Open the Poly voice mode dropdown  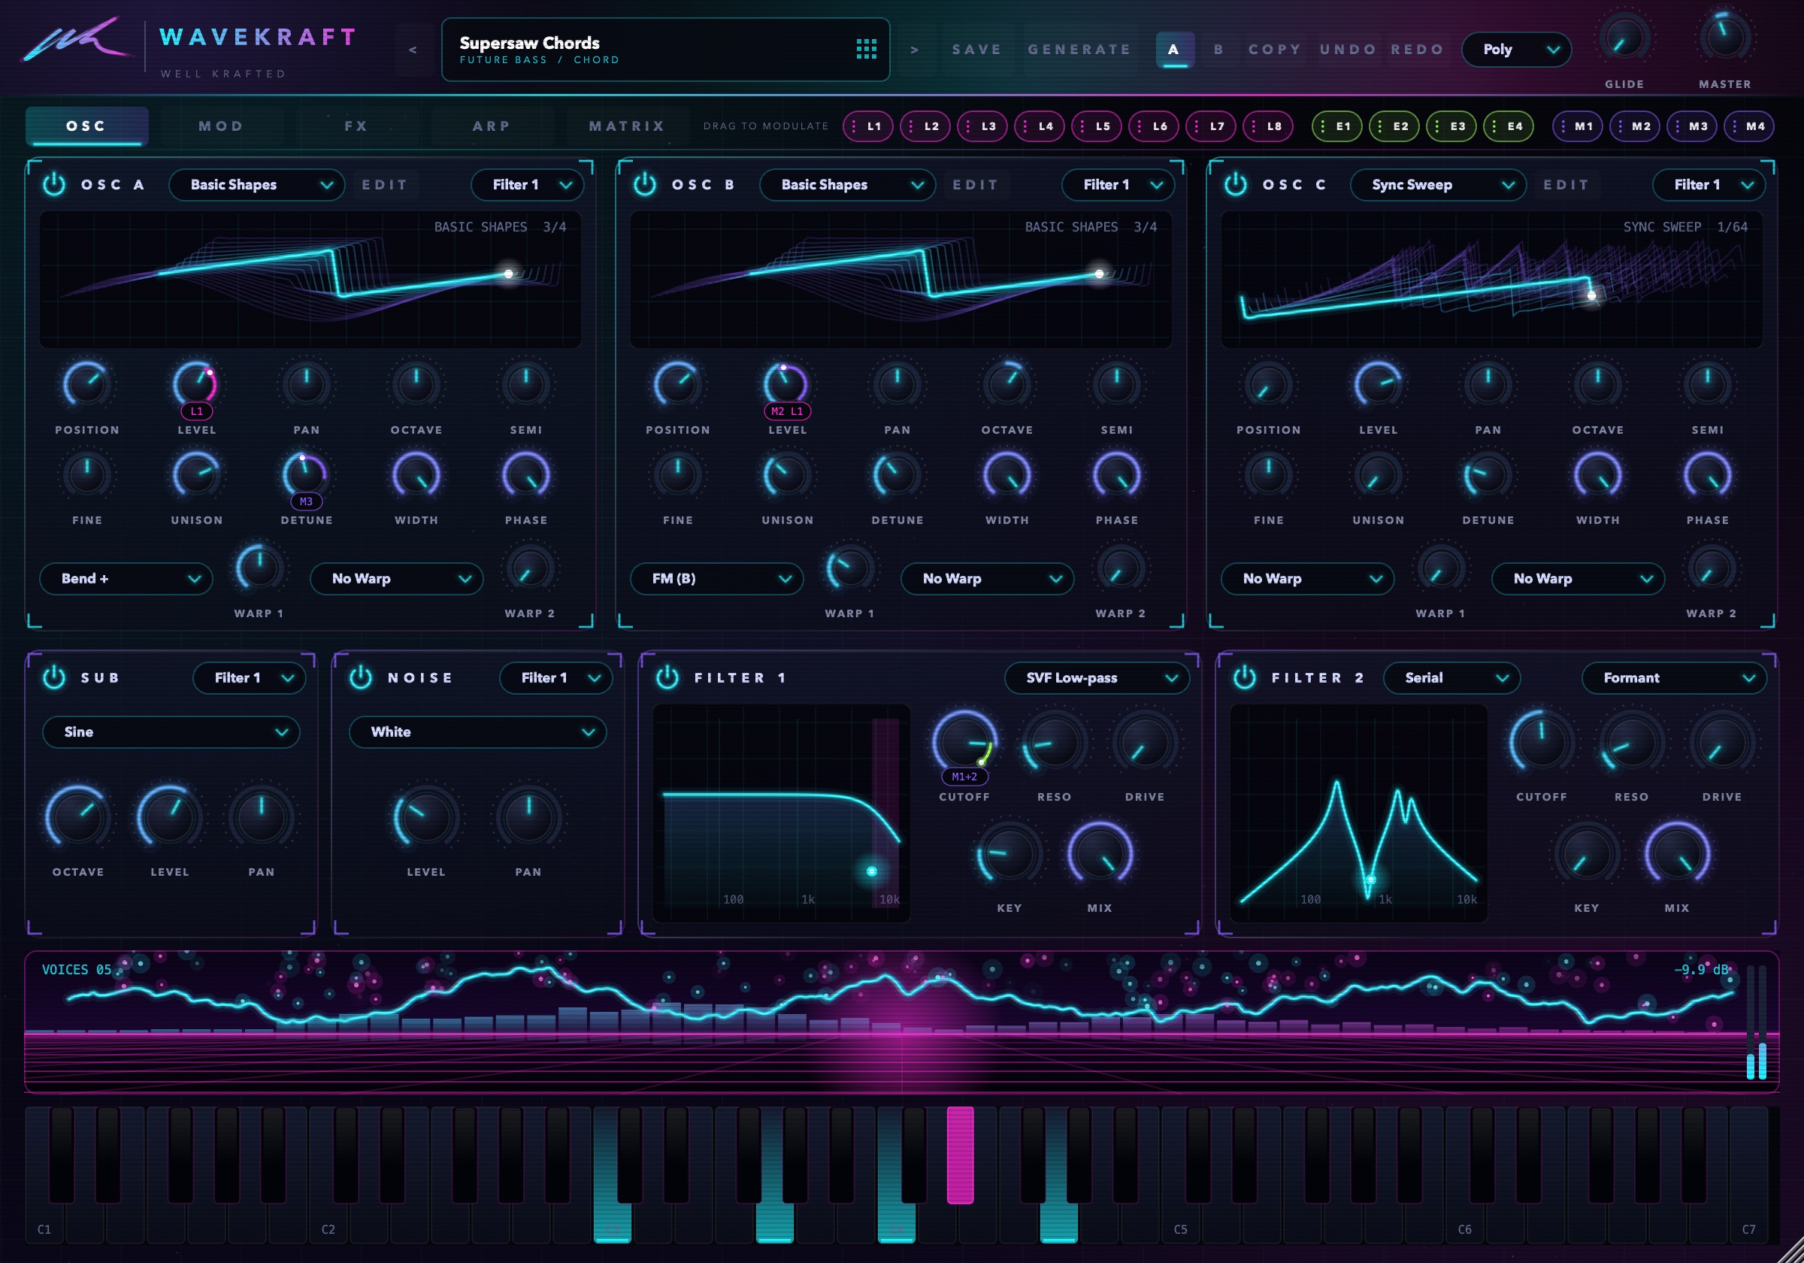click(1515, 50)
